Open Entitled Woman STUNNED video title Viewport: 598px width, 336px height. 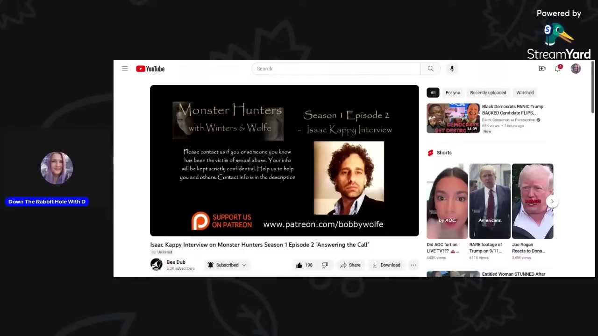coord(513,274)
